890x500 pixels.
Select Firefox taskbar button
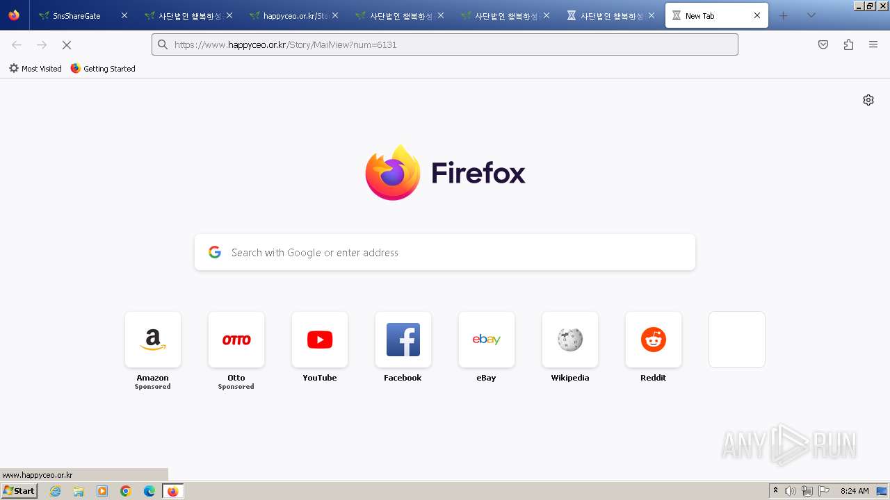click(x=172, y=491)
